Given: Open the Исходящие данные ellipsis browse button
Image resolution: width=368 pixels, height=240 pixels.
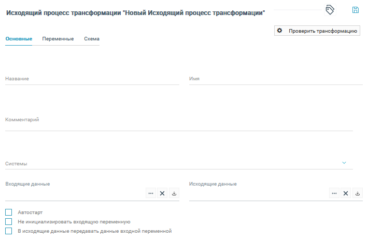Looking at the screenshot, I should tap(334, 193).
